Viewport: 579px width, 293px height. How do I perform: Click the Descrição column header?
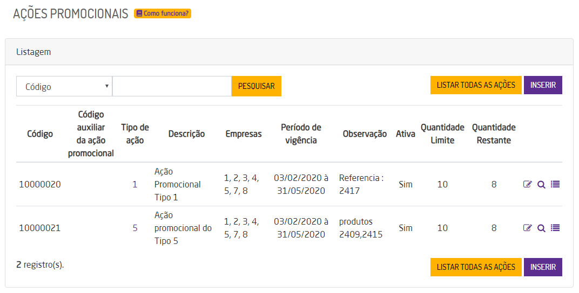[x=186, y=134]
